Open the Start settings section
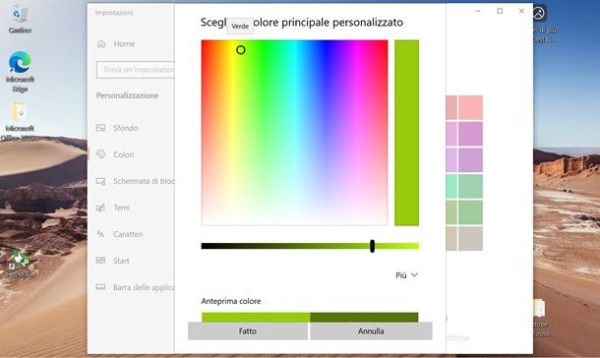The image size is (600, 358). tap(121, 261)
